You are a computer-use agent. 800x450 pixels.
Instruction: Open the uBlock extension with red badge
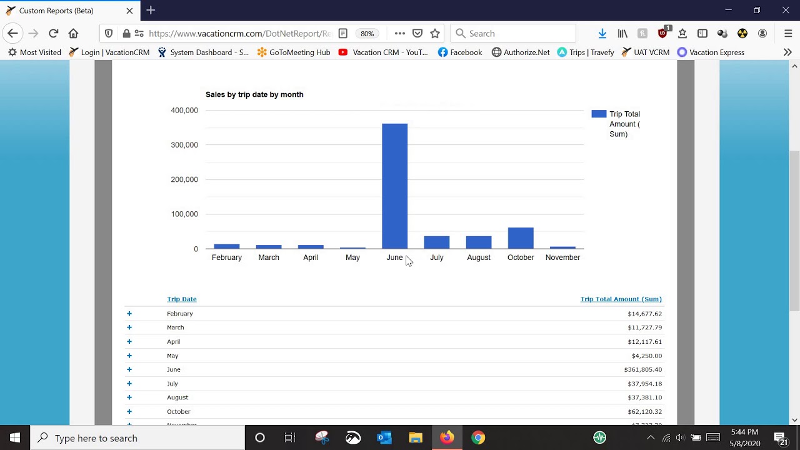pyautogui.click(x=663, y=32)
